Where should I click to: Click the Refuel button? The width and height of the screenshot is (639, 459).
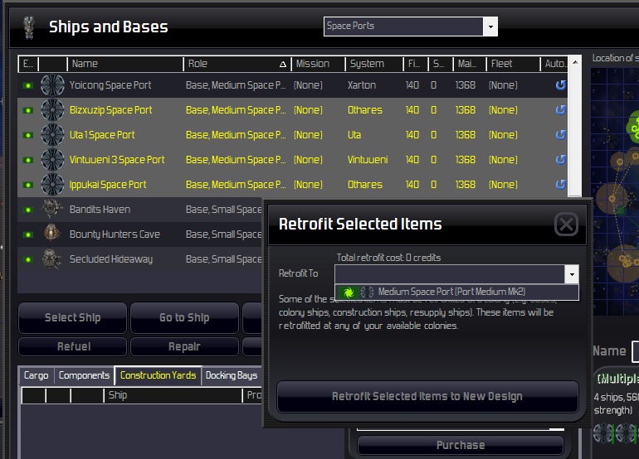[73, 346]
